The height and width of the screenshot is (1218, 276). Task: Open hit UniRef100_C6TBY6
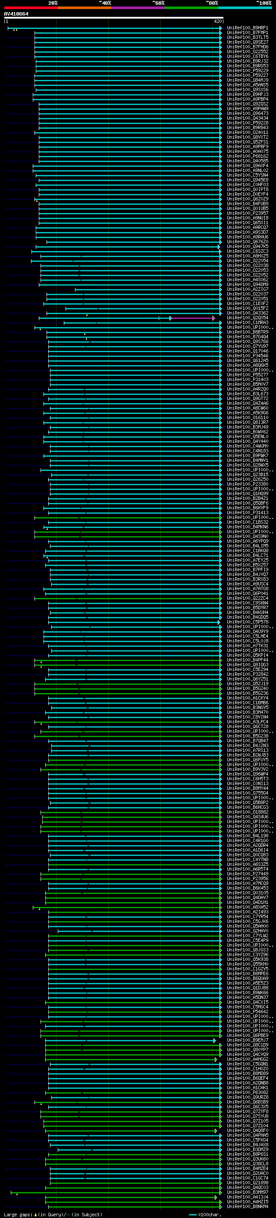247,56
